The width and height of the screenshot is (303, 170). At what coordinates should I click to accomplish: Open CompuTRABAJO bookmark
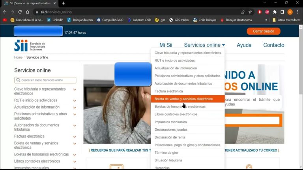click(110, 20)
